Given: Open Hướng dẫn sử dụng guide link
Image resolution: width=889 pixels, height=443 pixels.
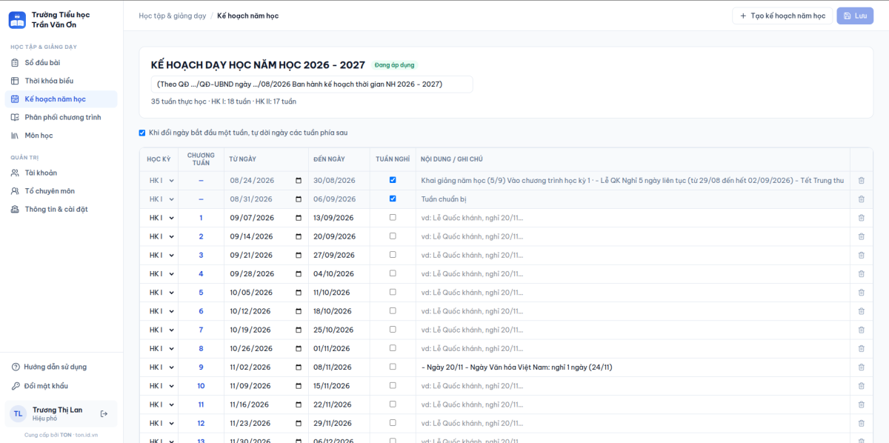Looking at the screenshot, I should [61, 367].
